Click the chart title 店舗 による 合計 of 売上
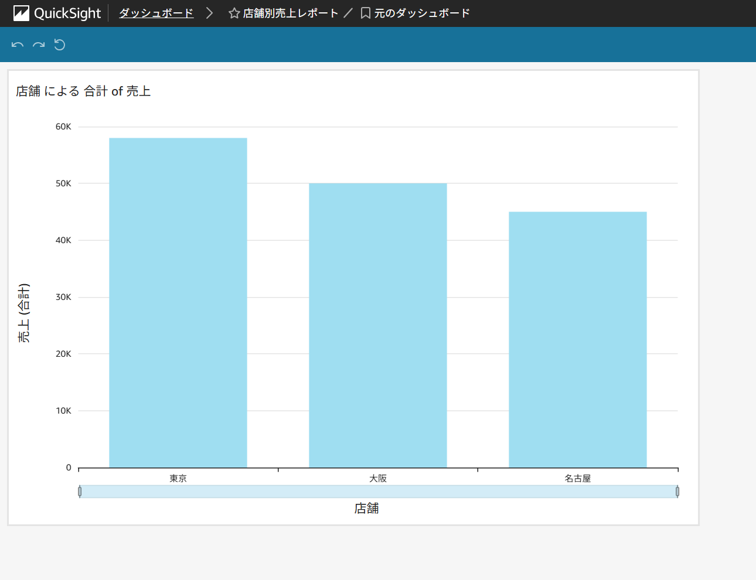 tap(83, 91)
